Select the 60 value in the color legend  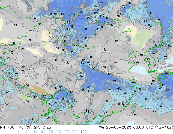[x=43, y=132]
